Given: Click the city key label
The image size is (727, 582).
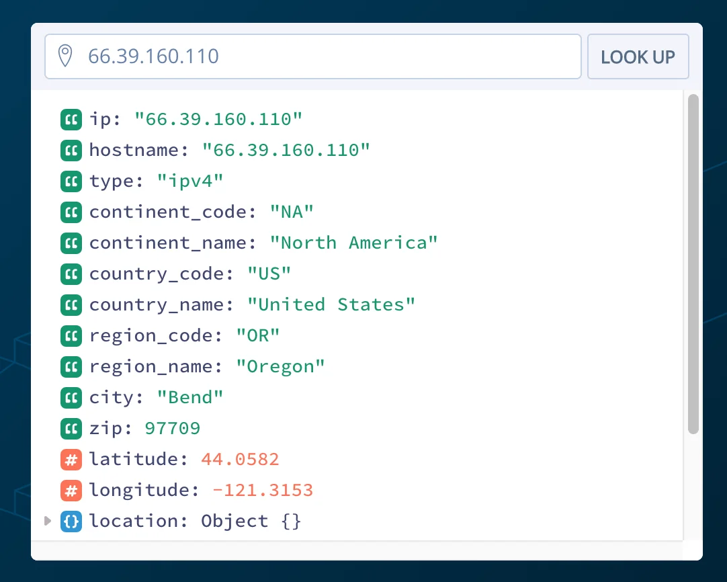Looking at the screenshot, I should tap(116, 397).
